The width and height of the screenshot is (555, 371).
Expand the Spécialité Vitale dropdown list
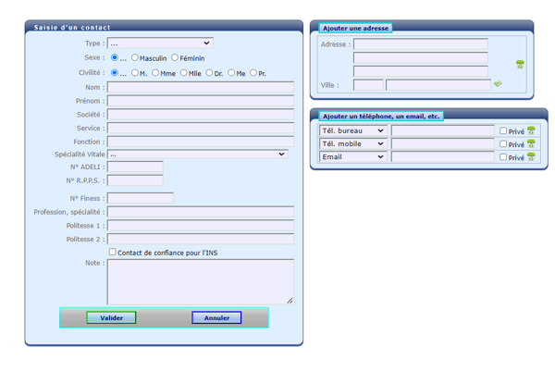pyautogui.click(x=198, y=155)
